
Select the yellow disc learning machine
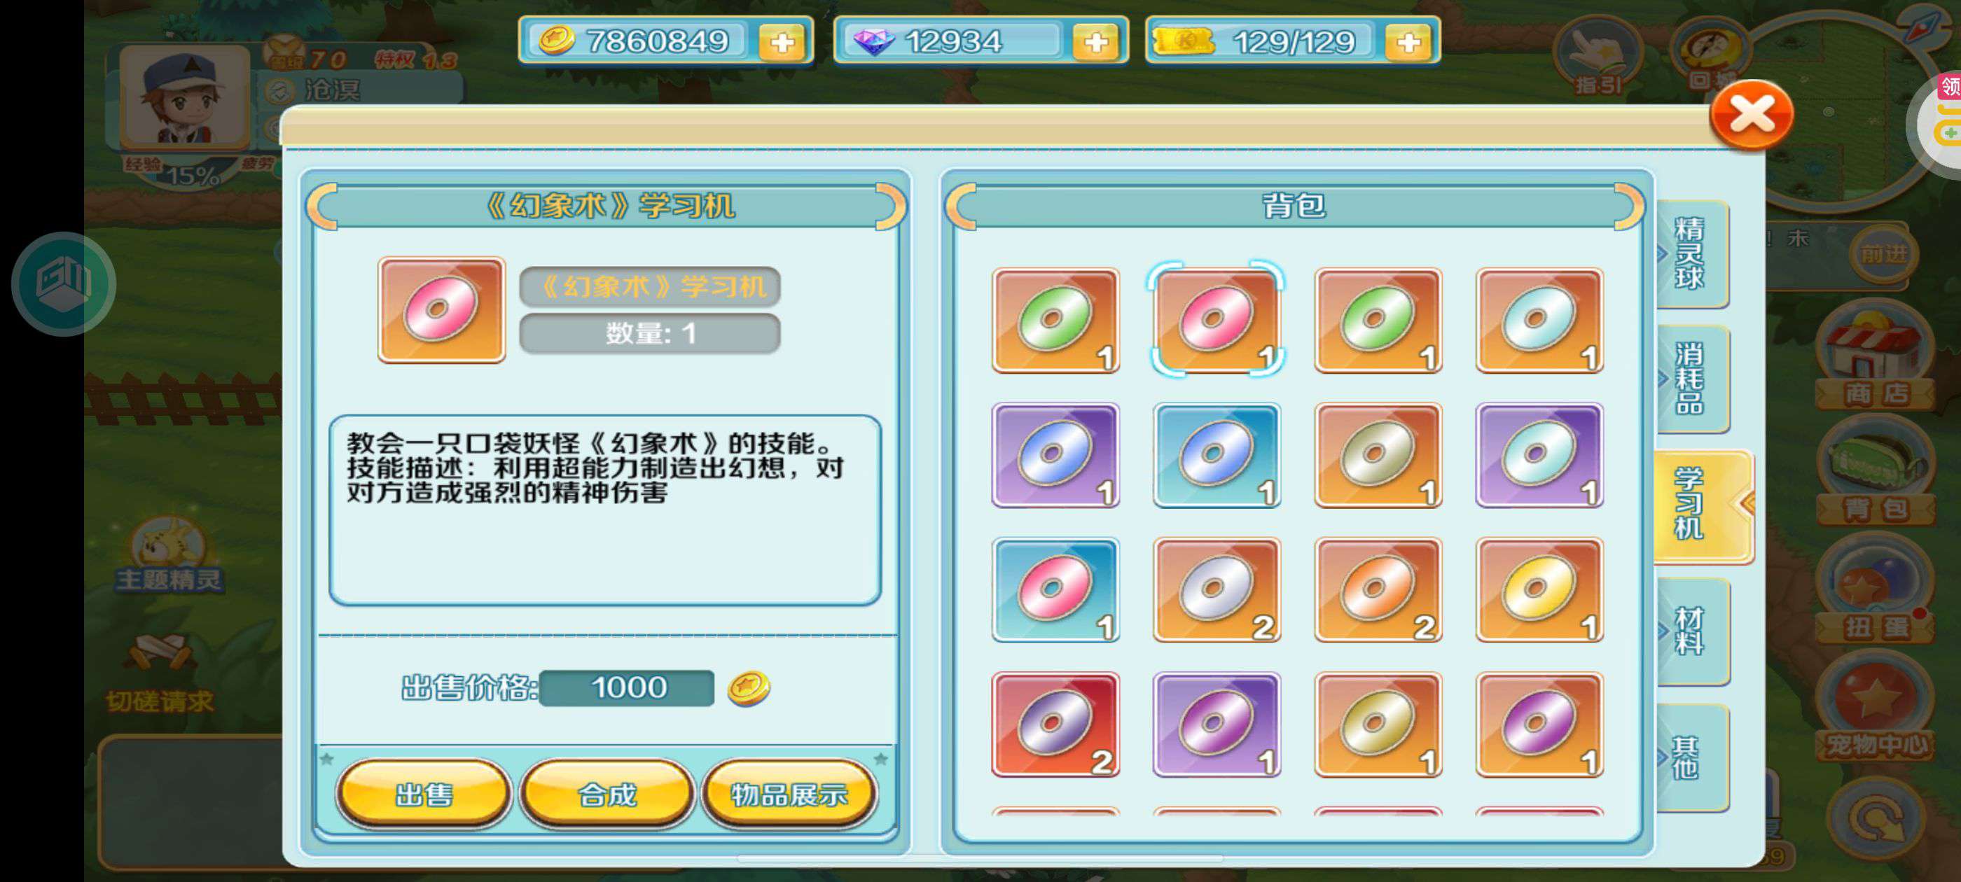(x=1539, y=590)
